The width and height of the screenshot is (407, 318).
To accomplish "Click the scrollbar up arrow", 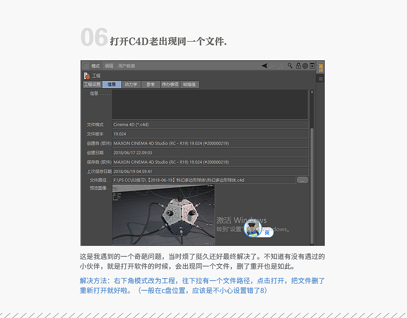I will 312,92.
